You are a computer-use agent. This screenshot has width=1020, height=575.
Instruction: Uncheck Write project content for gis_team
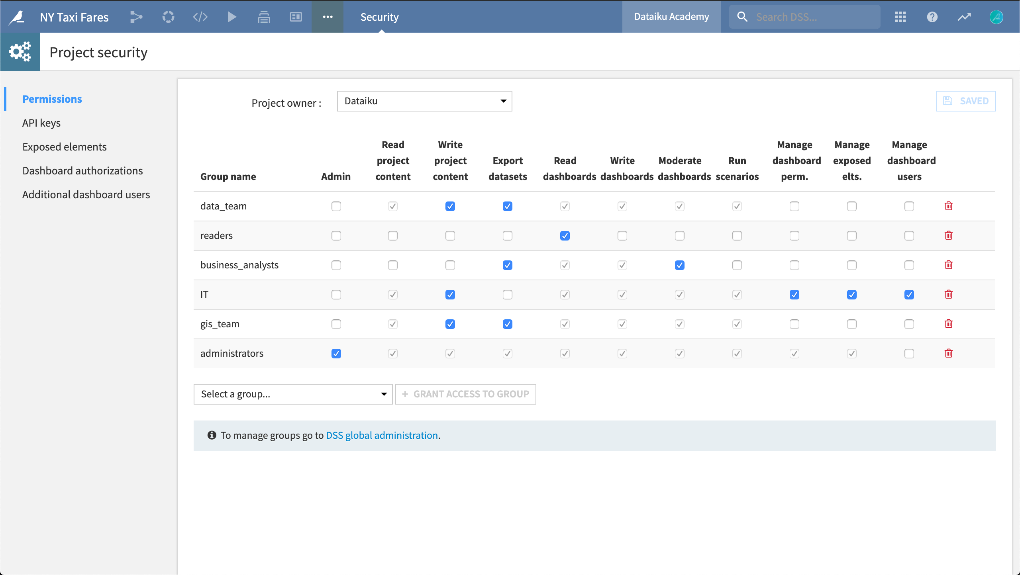[x=450, y=324]
